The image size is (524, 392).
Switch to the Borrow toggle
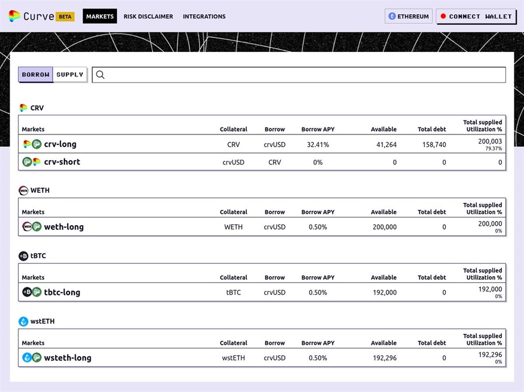click(36, 74)
